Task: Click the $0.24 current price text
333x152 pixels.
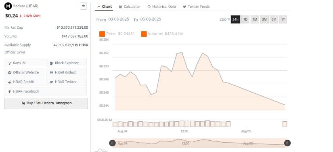Action: click(x=11, y=15)
